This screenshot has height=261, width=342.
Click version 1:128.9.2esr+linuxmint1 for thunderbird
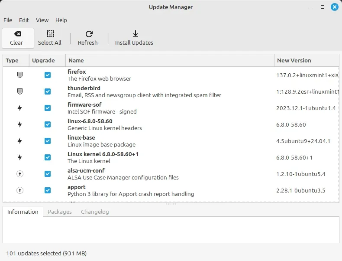307,92
